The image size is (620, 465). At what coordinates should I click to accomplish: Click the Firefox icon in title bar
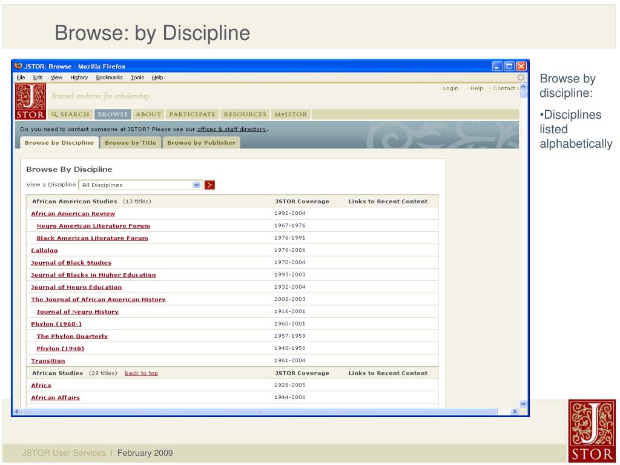18,66
